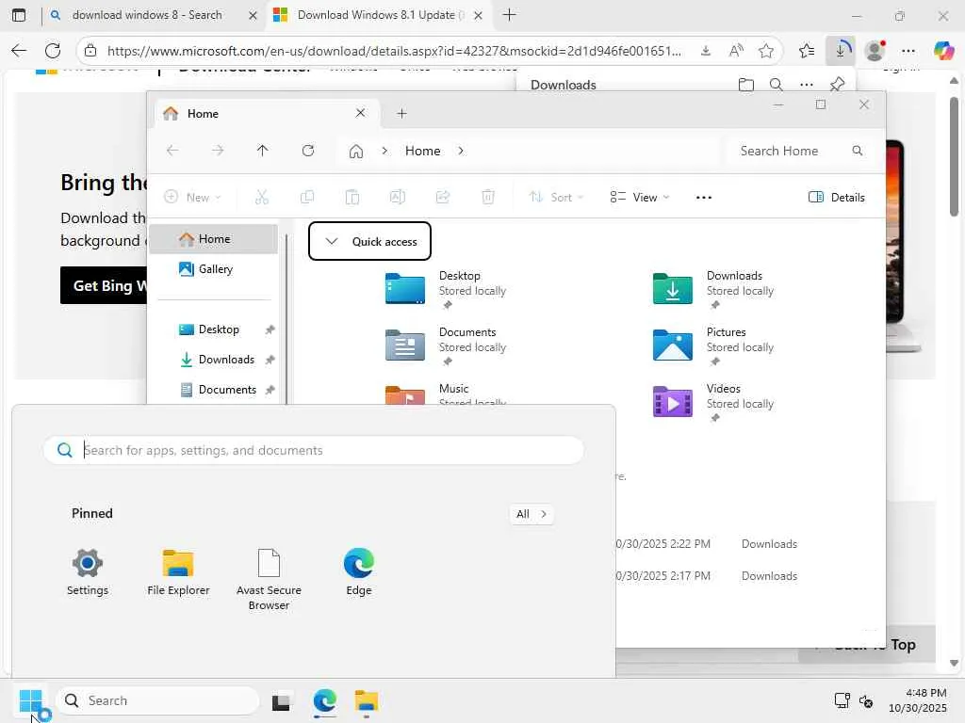Expand the chevron after Home in address bar
Viewport: 965px width, 723px height.
click(460, 151)
